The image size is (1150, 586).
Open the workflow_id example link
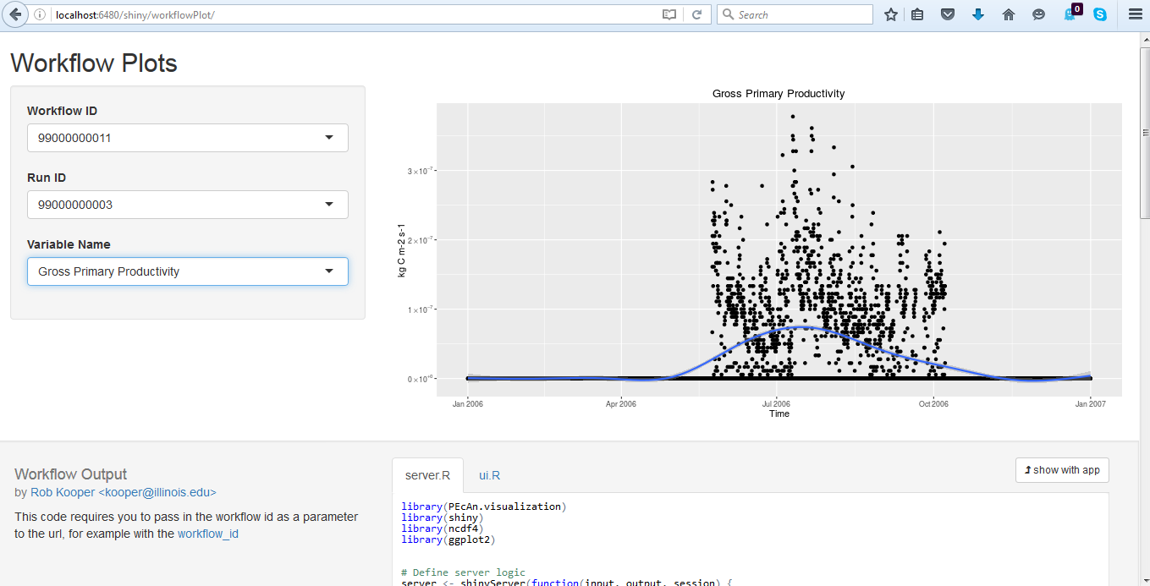click(207, 534)
